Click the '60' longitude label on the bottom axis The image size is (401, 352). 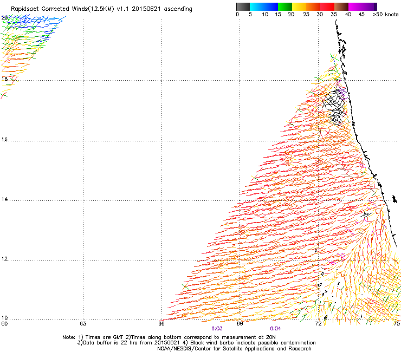pos(4,324)
